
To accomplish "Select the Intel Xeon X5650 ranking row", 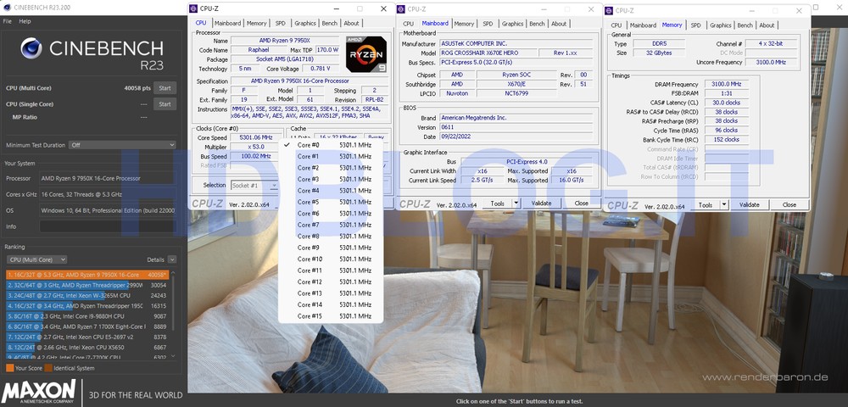I will [87, 347].
